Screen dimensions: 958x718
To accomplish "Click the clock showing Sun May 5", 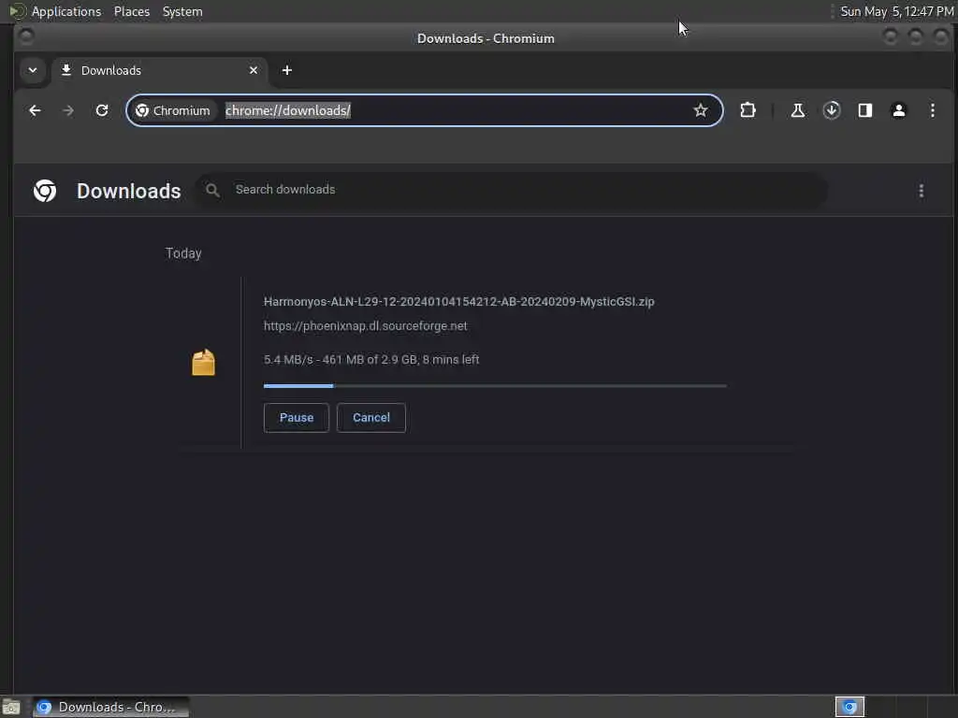I will pyautogui.click(x=897, y=11).
